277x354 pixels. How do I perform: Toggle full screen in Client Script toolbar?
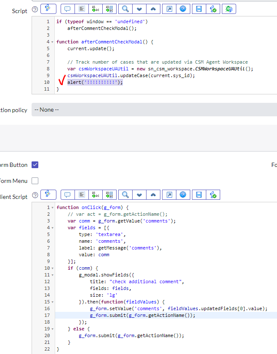[x=169, y=195]
